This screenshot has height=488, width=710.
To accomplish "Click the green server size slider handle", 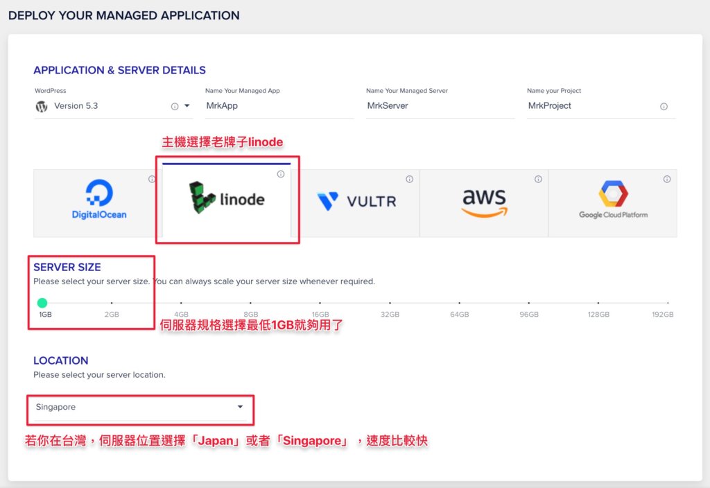I will (x=42, y=303).
